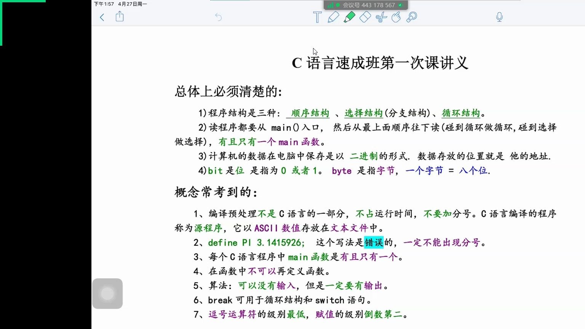This screenshot has width=585, height=329.
Task: Click the time '下午1:57' in status bar
Action: coord(104,4)
